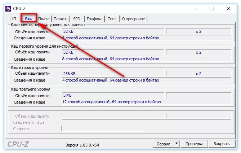The height and width of the screenshot is (153, 241).
Task: Open the Тест tab
Action: pos(112,19)
